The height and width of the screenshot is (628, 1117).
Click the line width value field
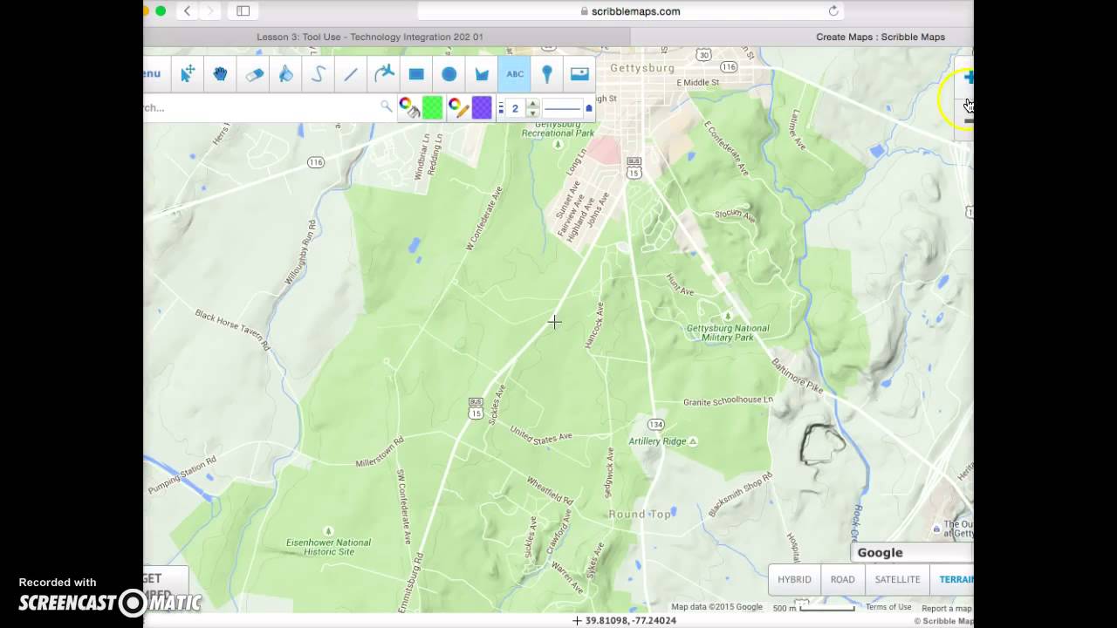[x=516, y=108]
